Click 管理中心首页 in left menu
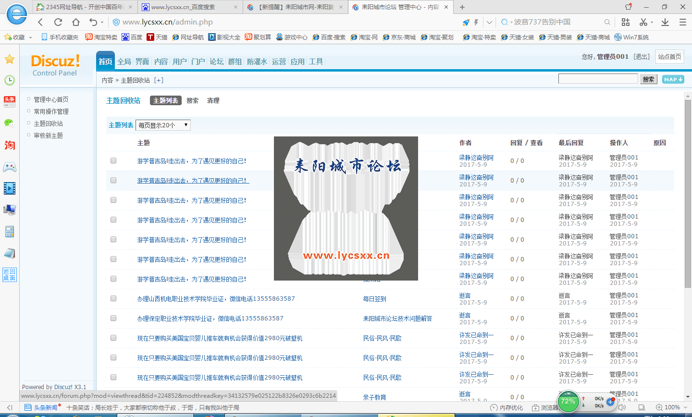Screen dimensions: 692x417 click(x=51, y=99)
